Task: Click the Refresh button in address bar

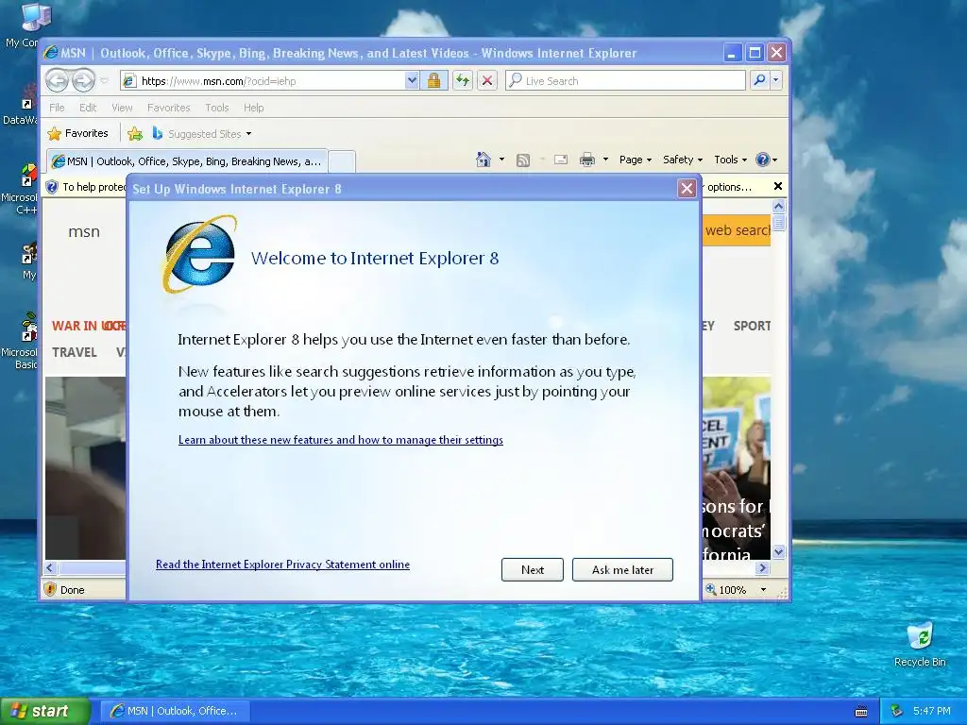Action: (x=463, y=81)
